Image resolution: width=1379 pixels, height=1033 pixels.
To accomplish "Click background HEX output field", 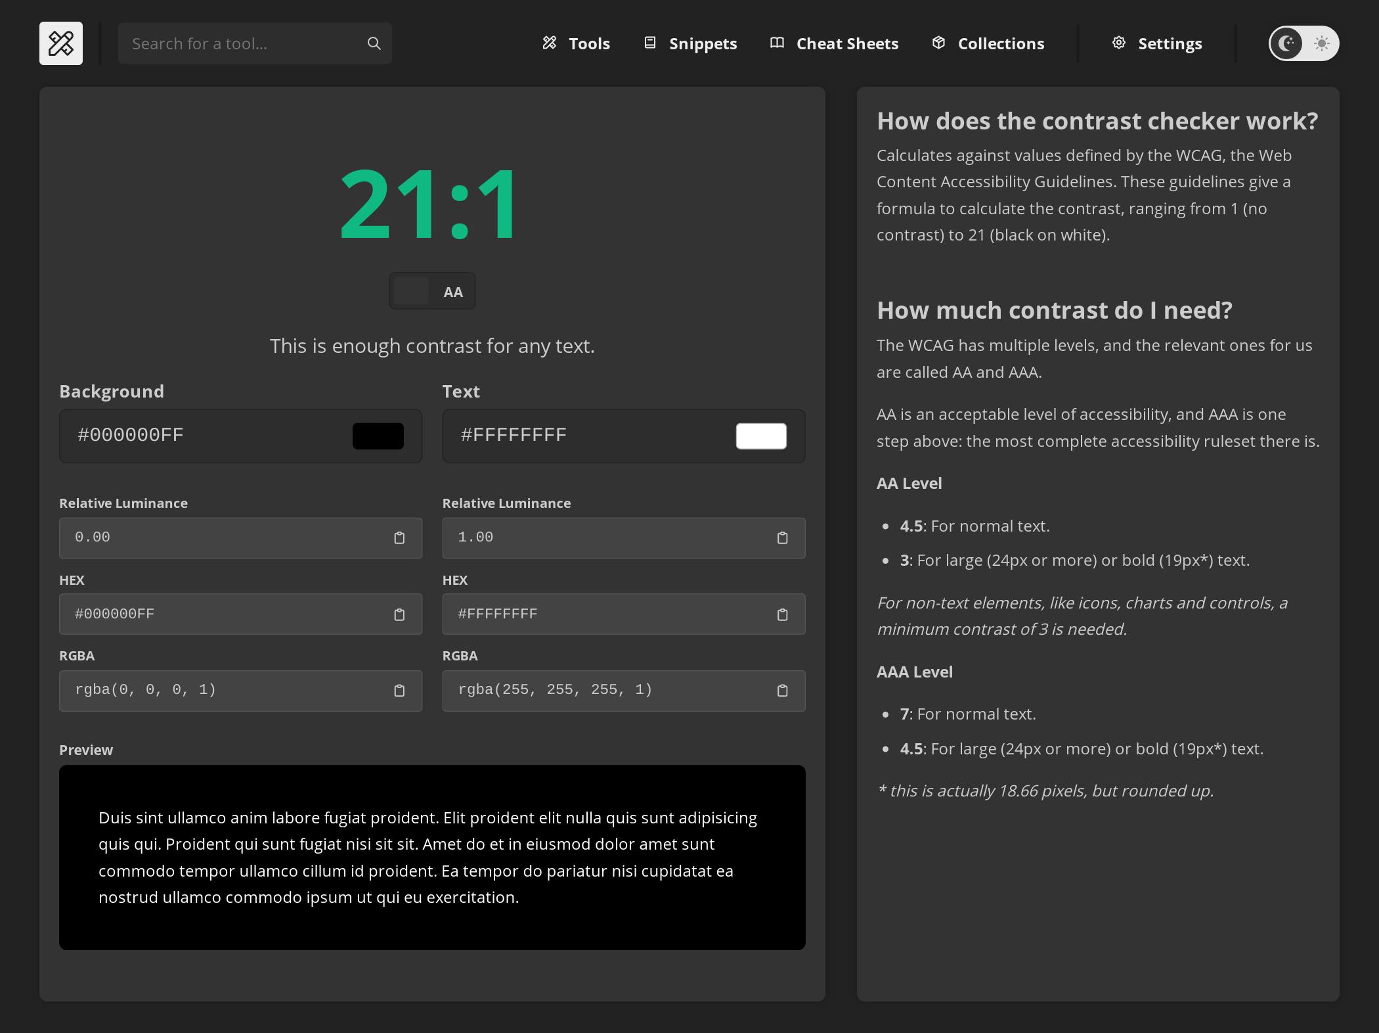I will (240, 614).
